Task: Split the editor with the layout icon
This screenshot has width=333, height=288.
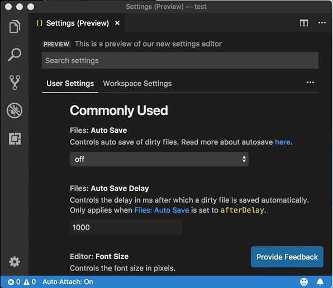Action: (304, 23)
